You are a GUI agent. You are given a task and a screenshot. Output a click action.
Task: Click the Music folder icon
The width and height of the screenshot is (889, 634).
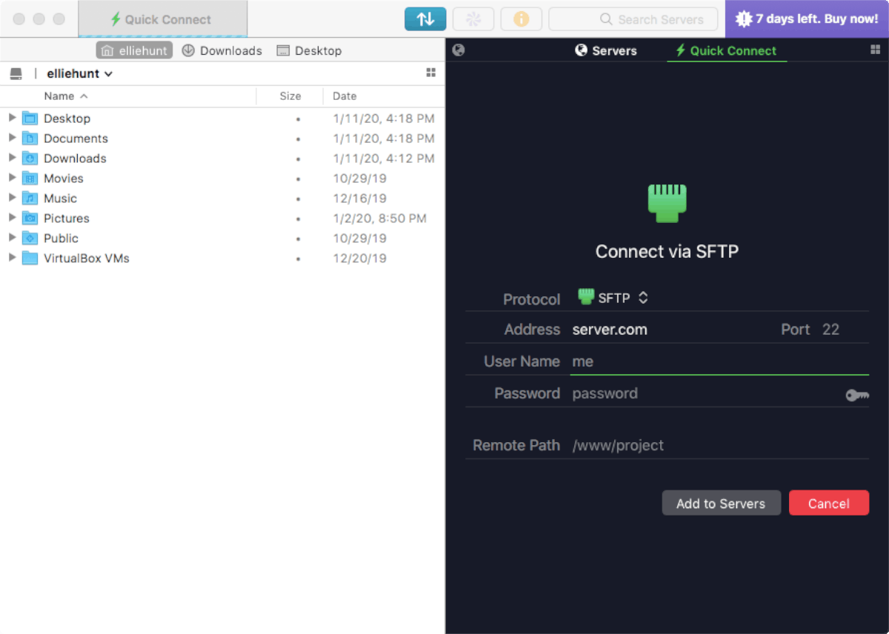click(x=30, y=198)
